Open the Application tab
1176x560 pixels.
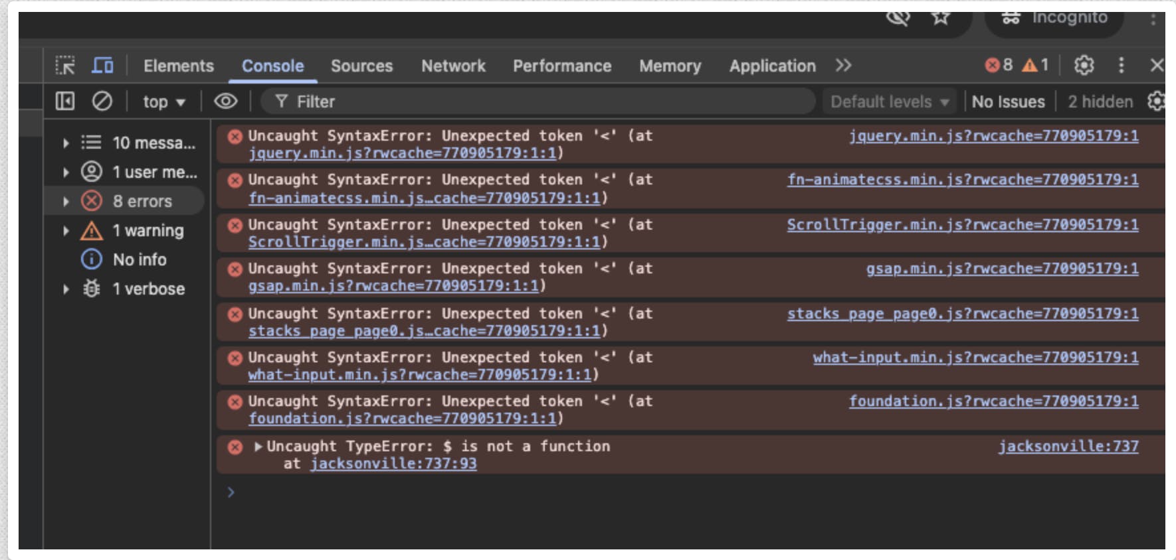tap(772, 66)
